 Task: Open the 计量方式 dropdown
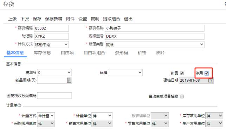(x=46, y=116)
